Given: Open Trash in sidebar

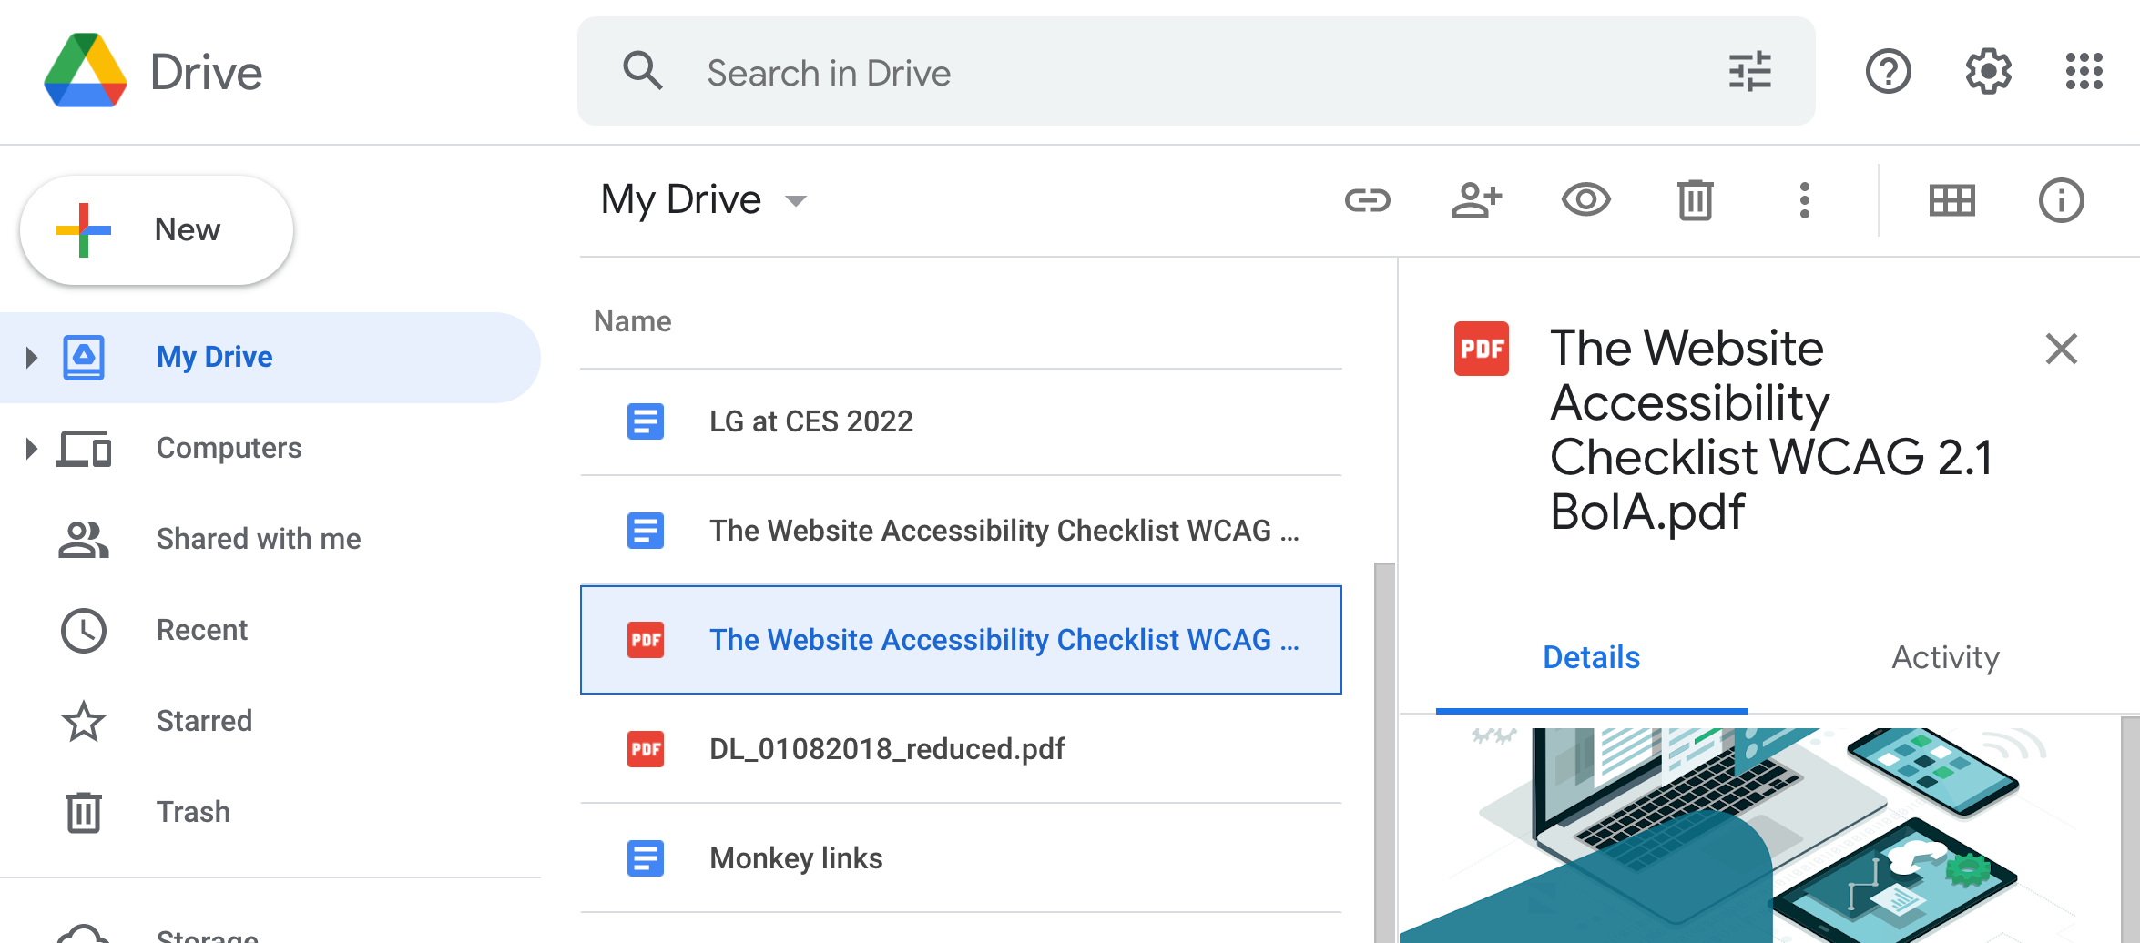Looking at the screenshot, I should (270, 812).
